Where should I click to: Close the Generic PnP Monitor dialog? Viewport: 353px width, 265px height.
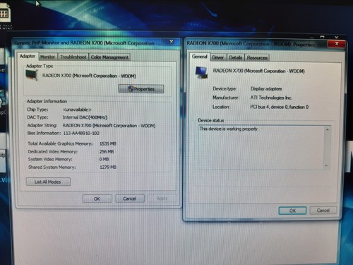[172, 42]
